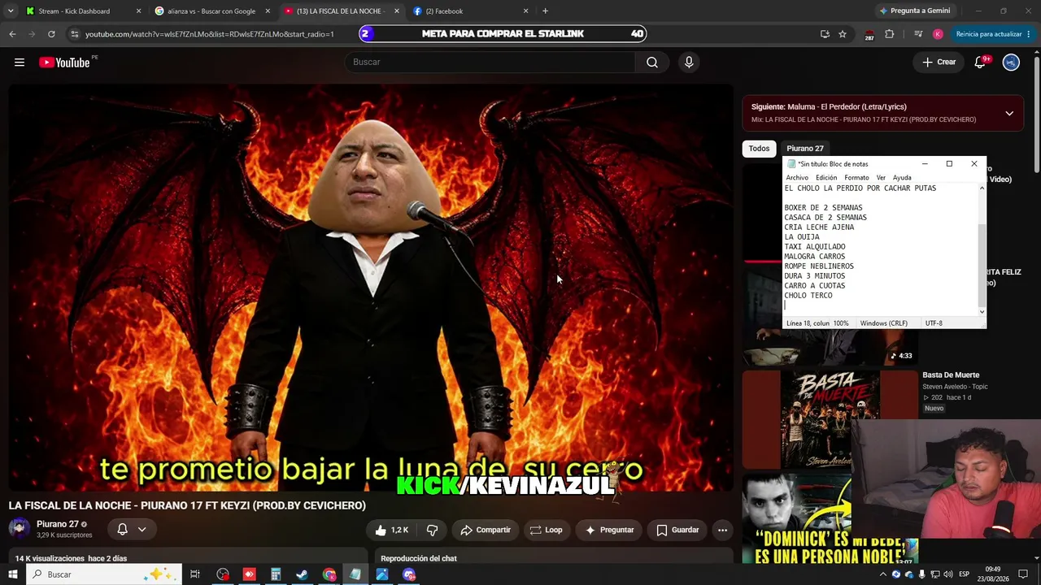This screenshot has height=585, width=1041.
Task: Toggle the Loop button for the video
Action: tap(546, 530)
